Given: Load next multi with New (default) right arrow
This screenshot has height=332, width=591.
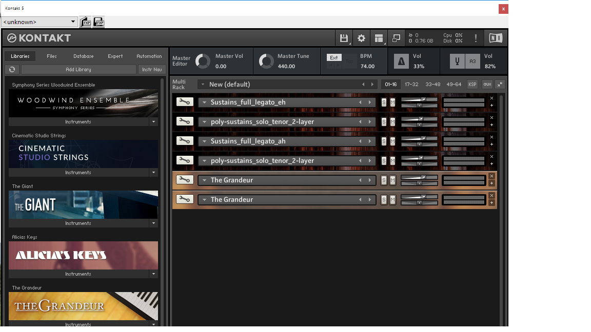Looking at the screenshot, I should (x=372, y=85).
